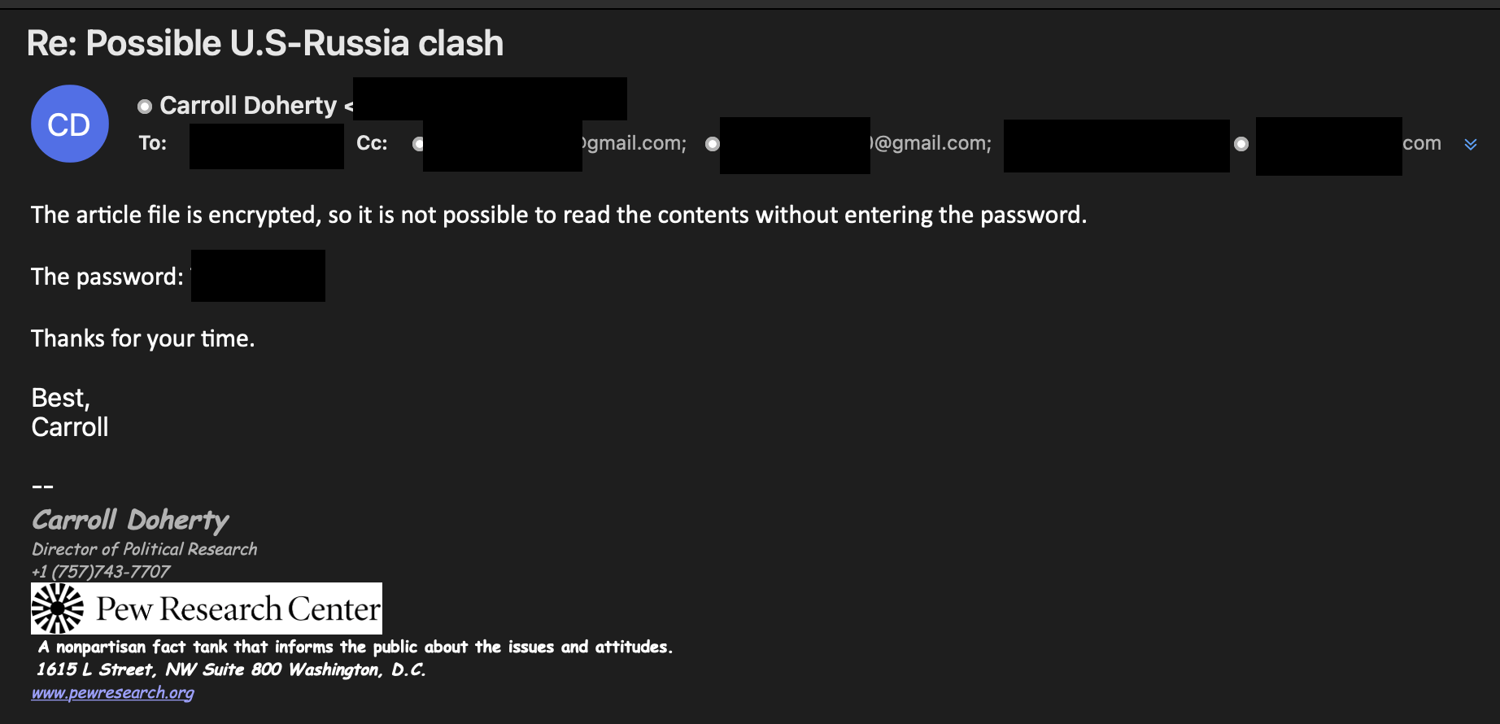The width and height of the screenshot is (1500, 724).
Task: Expand recipients list with double chevron
Action: (1471, 145)
